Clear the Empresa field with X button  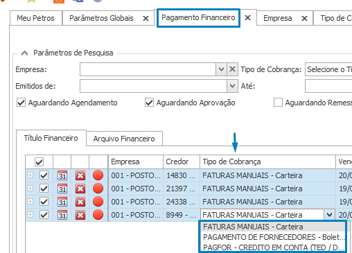pos(232,69)
